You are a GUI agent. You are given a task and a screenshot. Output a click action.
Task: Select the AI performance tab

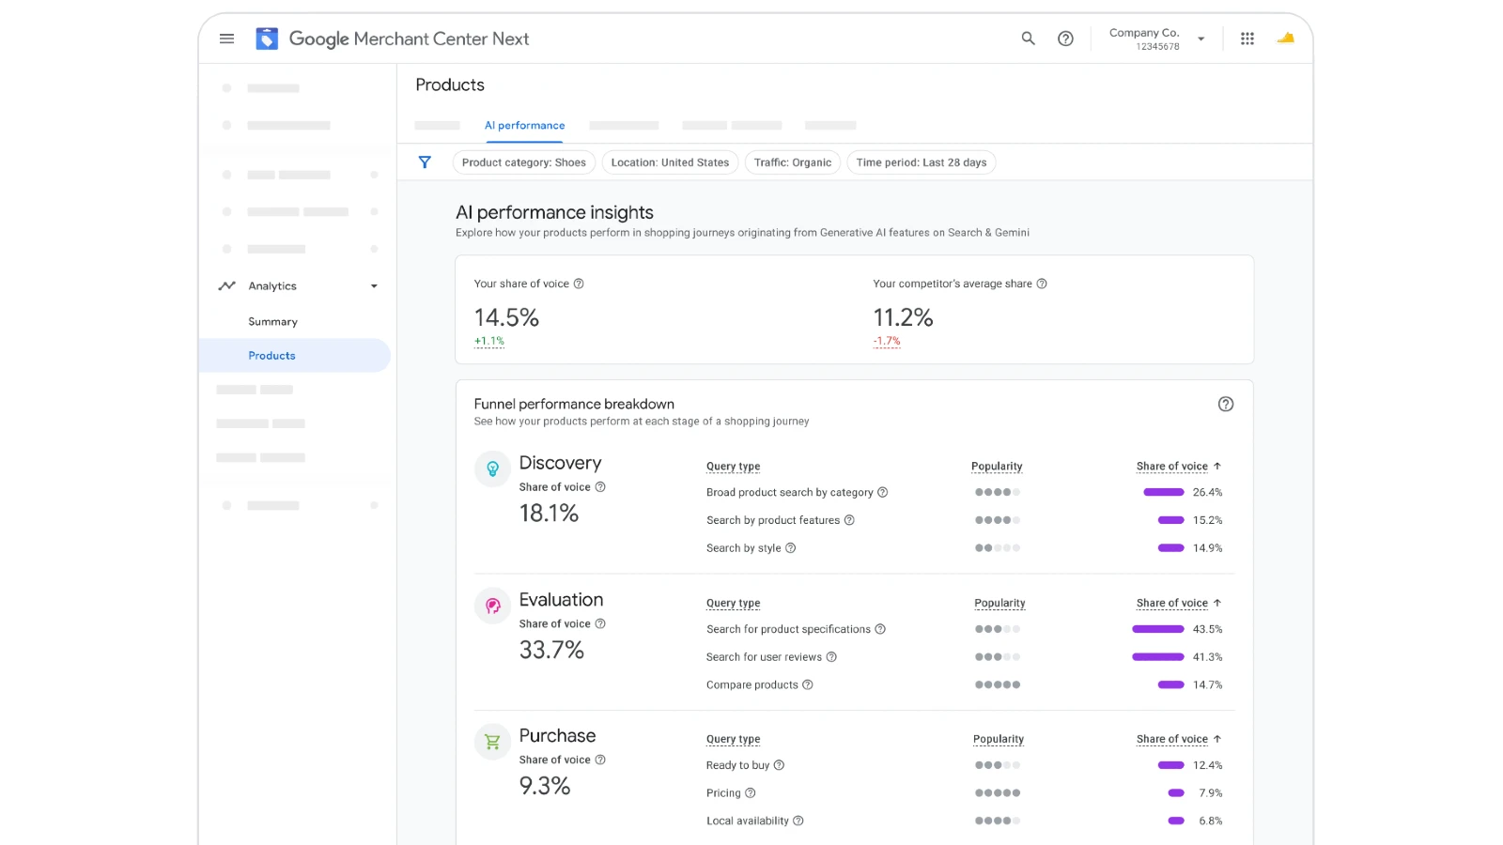pos(524,126)
